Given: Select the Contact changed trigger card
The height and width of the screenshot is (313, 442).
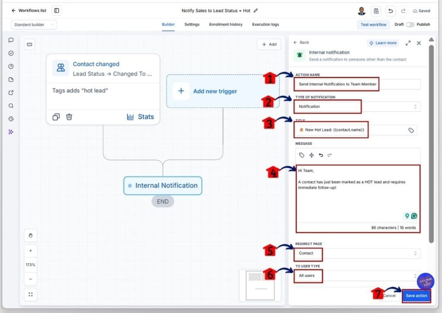Looking at the screenshot, I should tap(103, 89).
